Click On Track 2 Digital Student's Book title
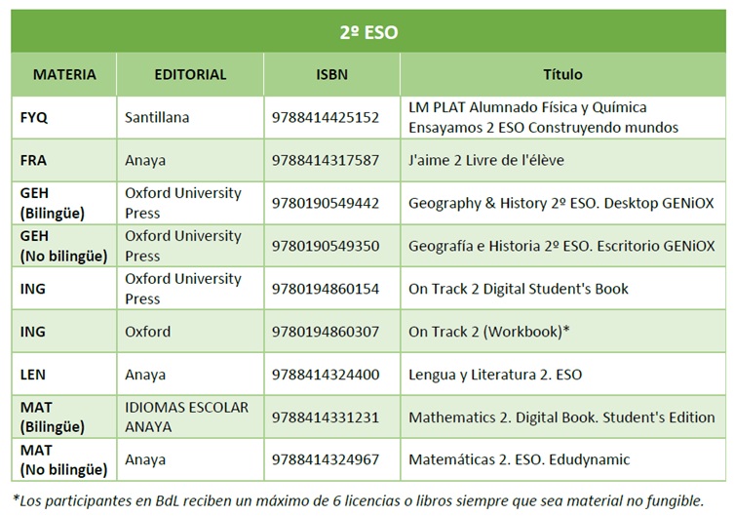 coord(519,289)
